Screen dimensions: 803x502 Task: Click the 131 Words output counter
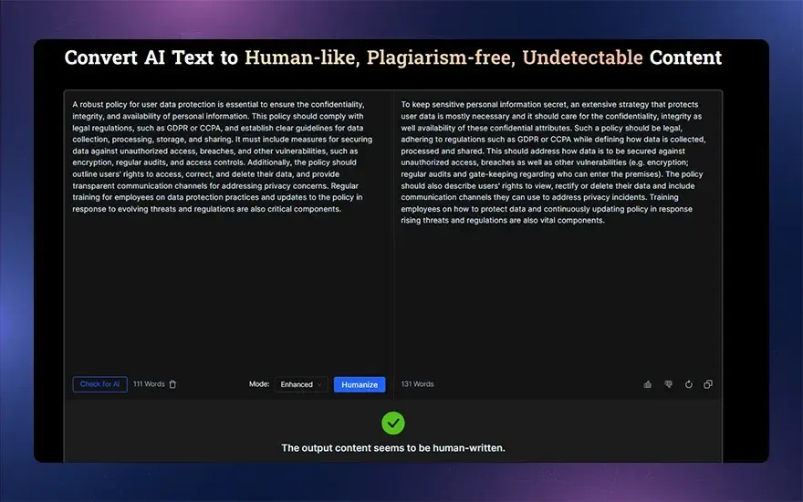417,384
